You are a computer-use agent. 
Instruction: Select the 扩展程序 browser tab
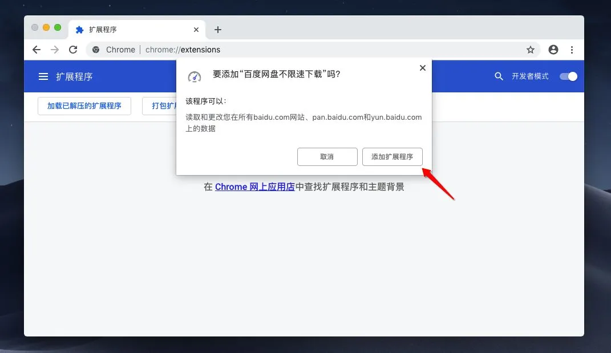tap(137, 30)
